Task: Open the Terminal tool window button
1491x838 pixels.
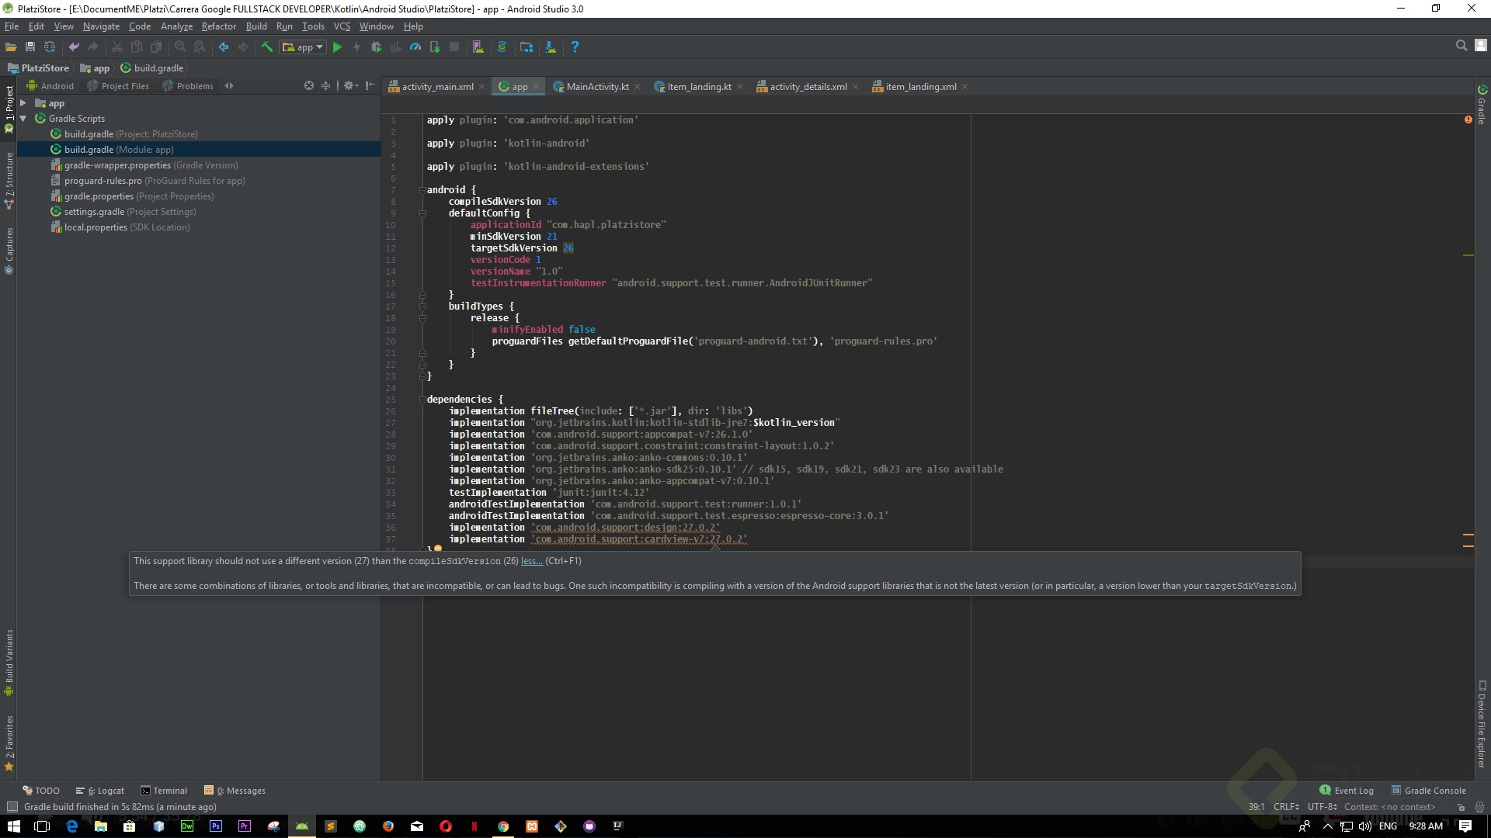Action: coord(164,791)
